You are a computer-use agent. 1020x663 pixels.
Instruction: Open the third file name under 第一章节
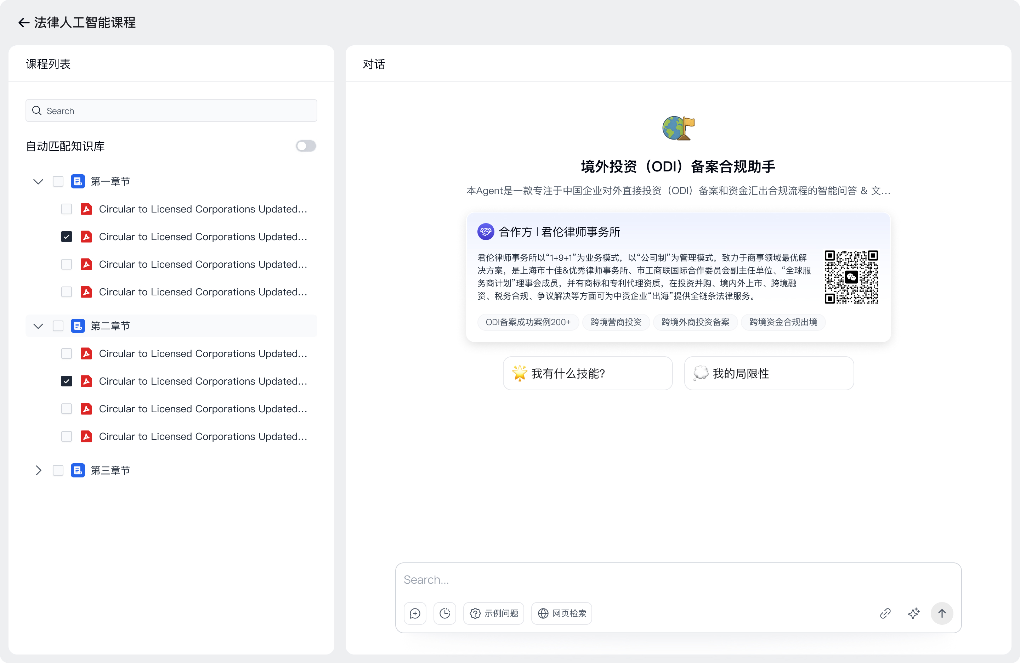coord(203,265)
